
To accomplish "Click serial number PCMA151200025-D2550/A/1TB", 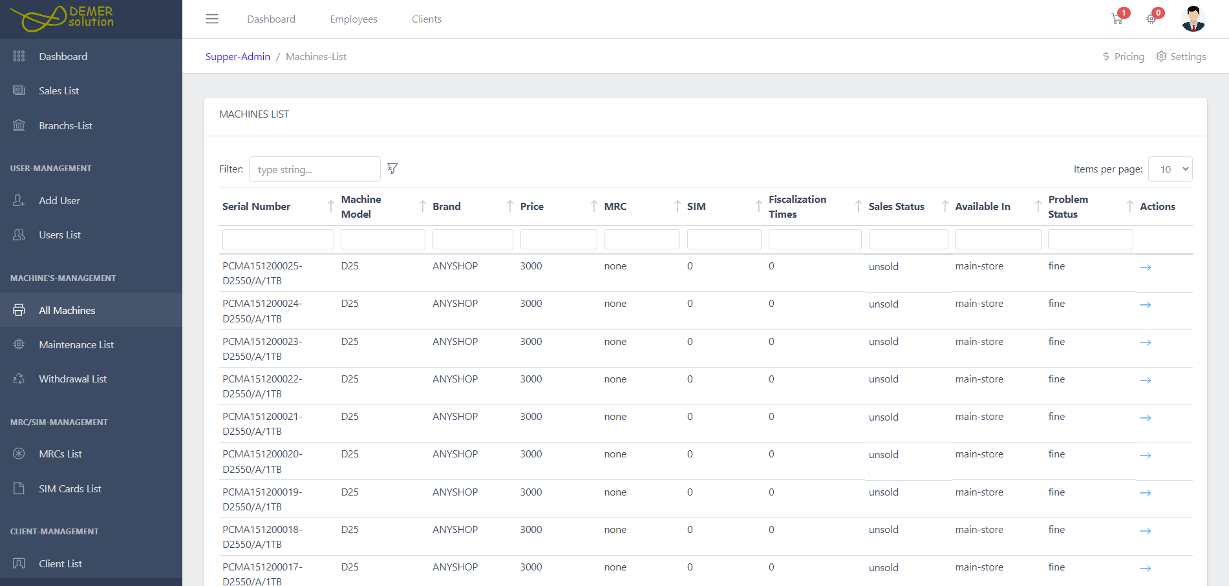I will point(262,273).
